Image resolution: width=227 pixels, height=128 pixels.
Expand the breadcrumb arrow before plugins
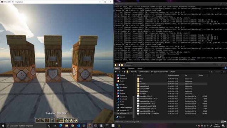(169, 72)
